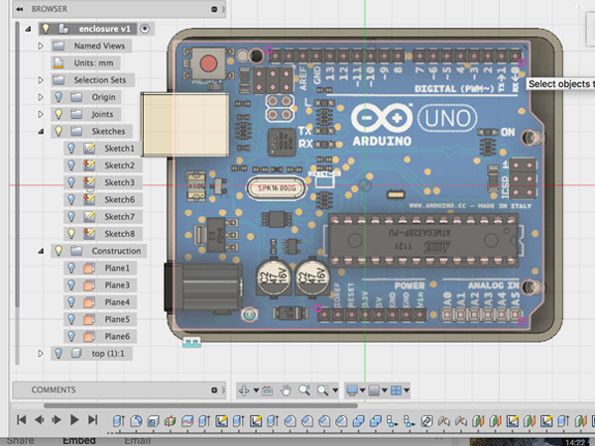The height and width of the screenshot is (446, 595).
Task: Switch to the Embed tab below
Action: click(79, 441)
